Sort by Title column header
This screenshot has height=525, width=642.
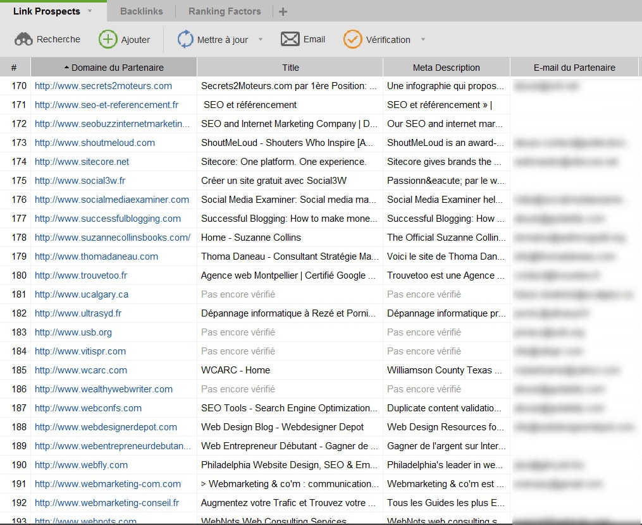pos(290,68)
